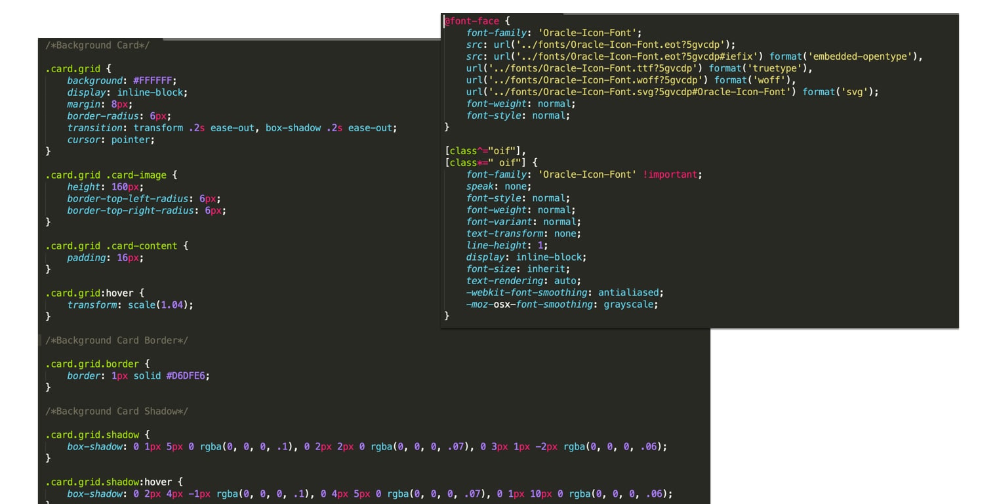Click the transform: scale(1.04) declaration
The image size is (997, 504).
tap(131, 305)
